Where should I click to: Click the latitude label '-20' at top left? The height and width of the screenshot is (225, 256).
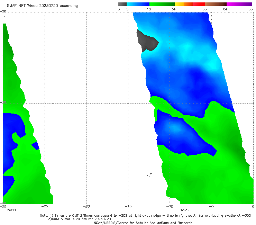3,11
